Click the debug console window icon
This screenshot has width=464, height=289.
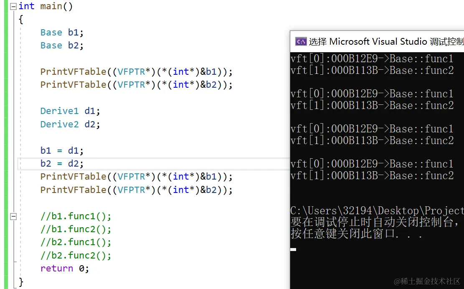pyautogui.click(x=301, y=42)
